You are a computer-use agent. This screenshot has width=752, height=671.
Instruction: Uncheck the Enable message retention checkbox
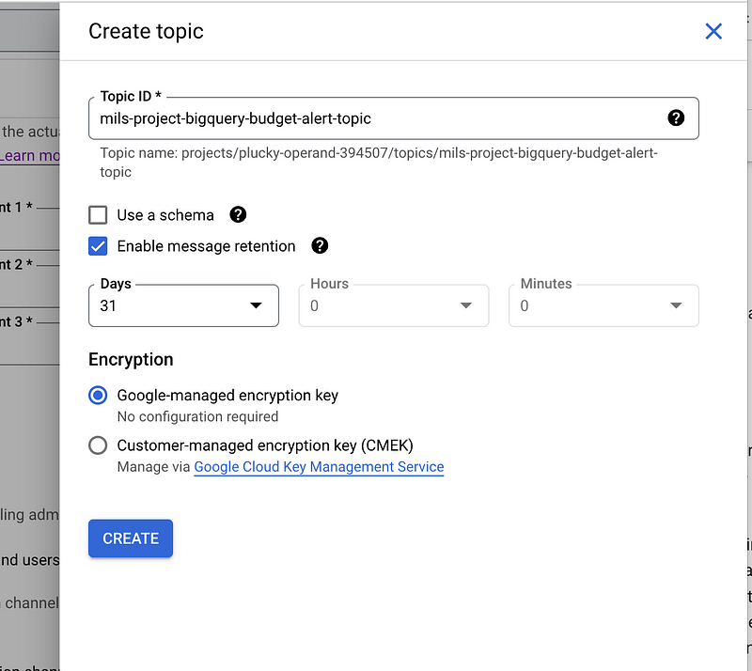(x=98, y=246)
